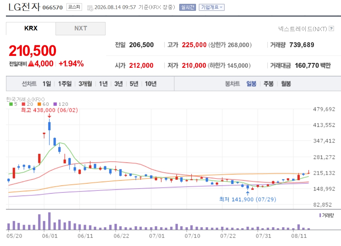Click the 거래량 volume legend in chart
The height and width of the screenshot is (246, 341).
pos(326,215)
